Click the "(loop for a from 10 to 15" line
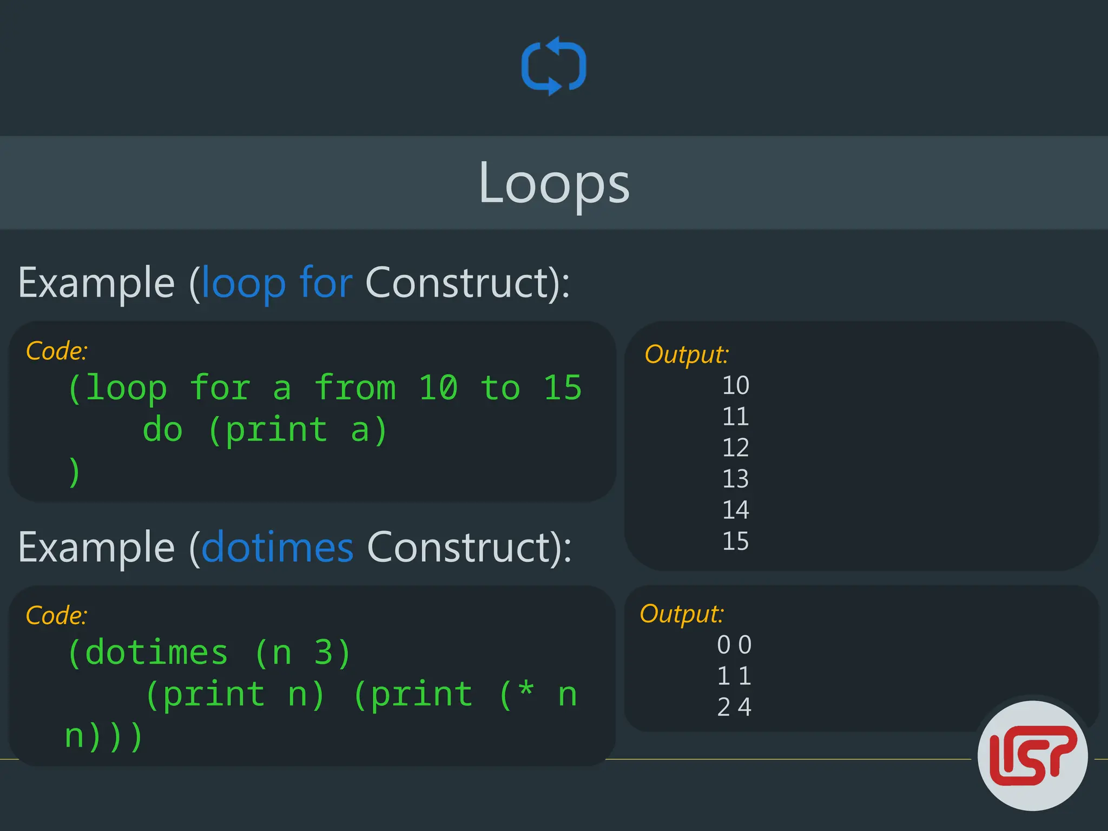The width and height of the screenshot is (1108, 831). 325,388
